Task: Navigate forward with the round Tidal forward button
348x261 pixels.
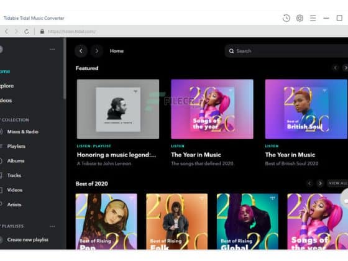Action: pos(97,51)
